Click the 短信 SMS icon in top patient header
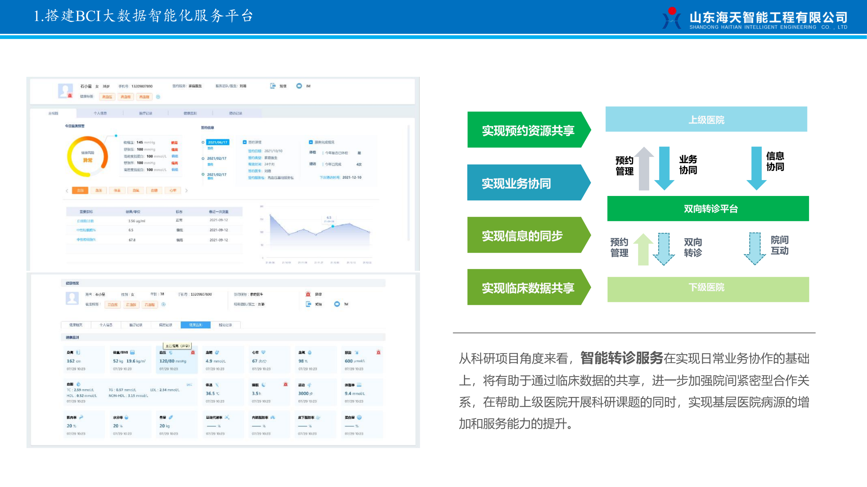Screen dimensions: 867x487 coord(273,86)
